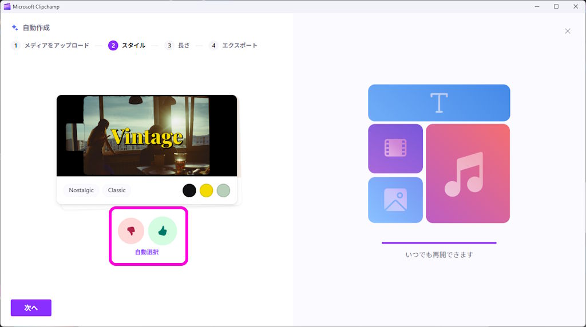Click the film strip video tile
Viewport: 586px width, 327px height.
click(395, 149)
